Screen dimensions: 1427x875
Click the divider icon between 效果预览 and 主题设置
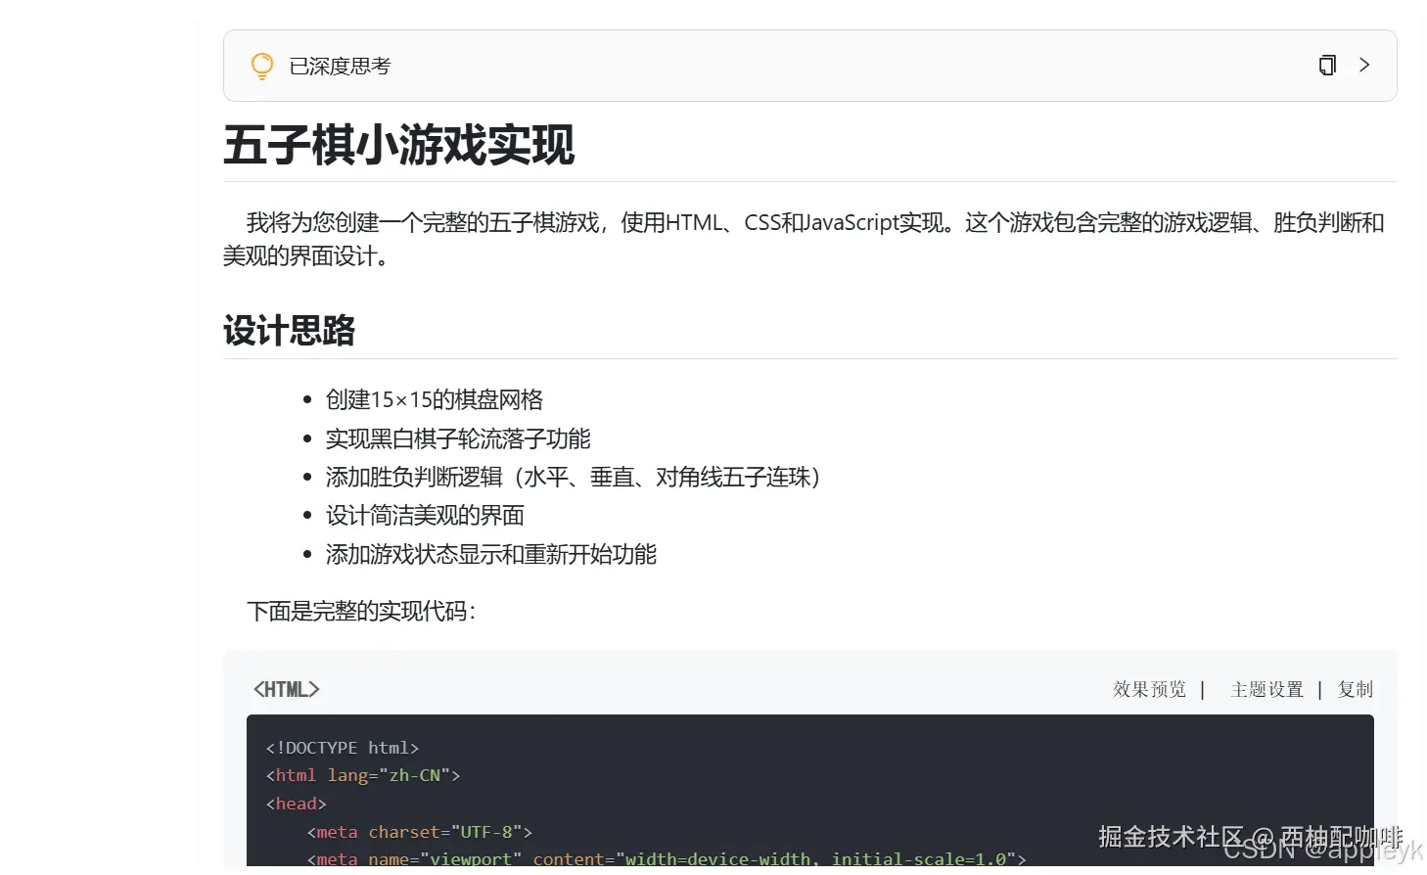1203,689
